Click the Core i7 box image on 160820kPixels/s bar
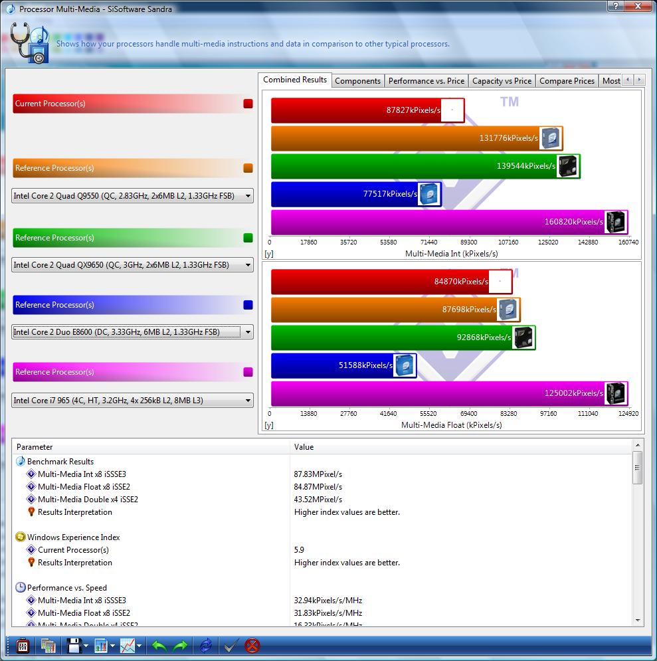The width and height of the screenshot is (657, 661). [615, 222]
